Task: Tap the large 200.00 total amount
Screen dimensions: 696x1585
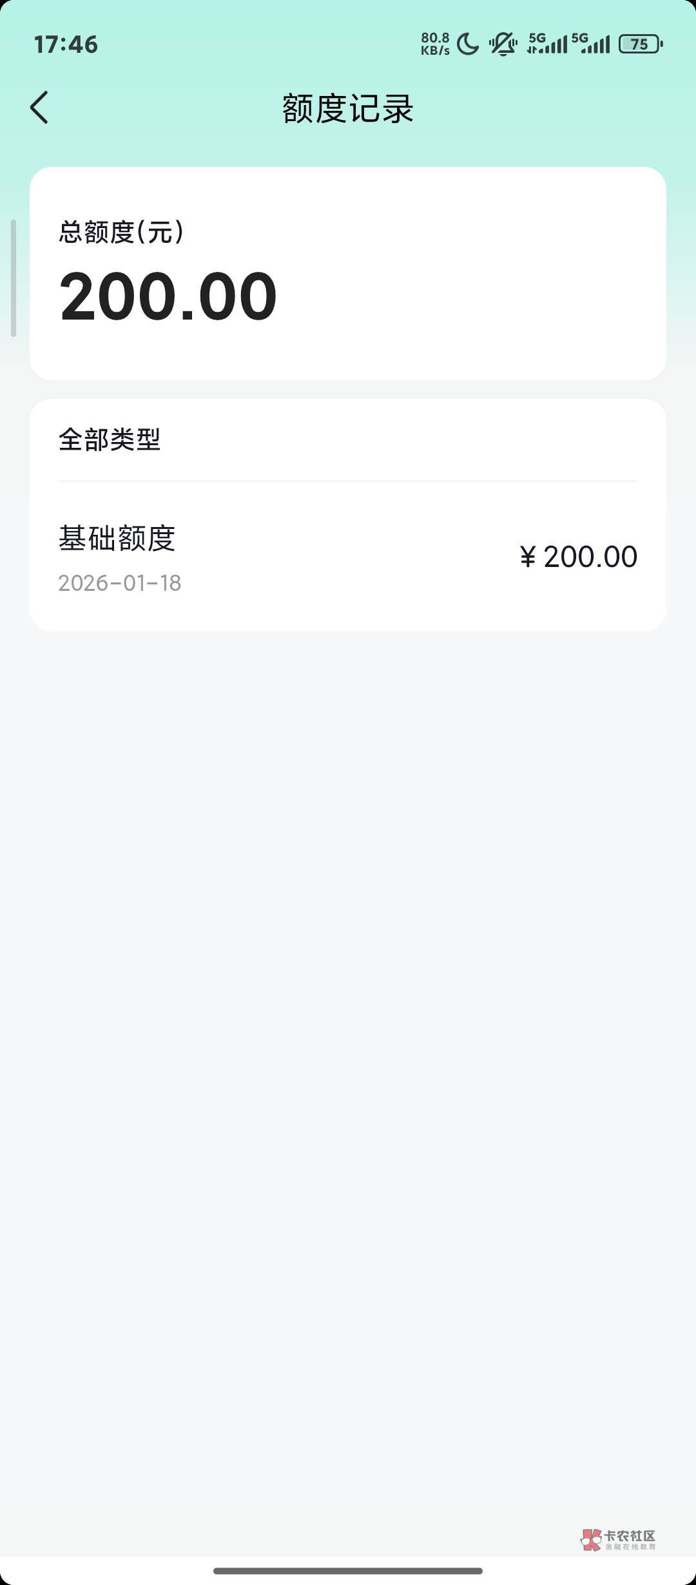Action: click(x=168, y=296)
